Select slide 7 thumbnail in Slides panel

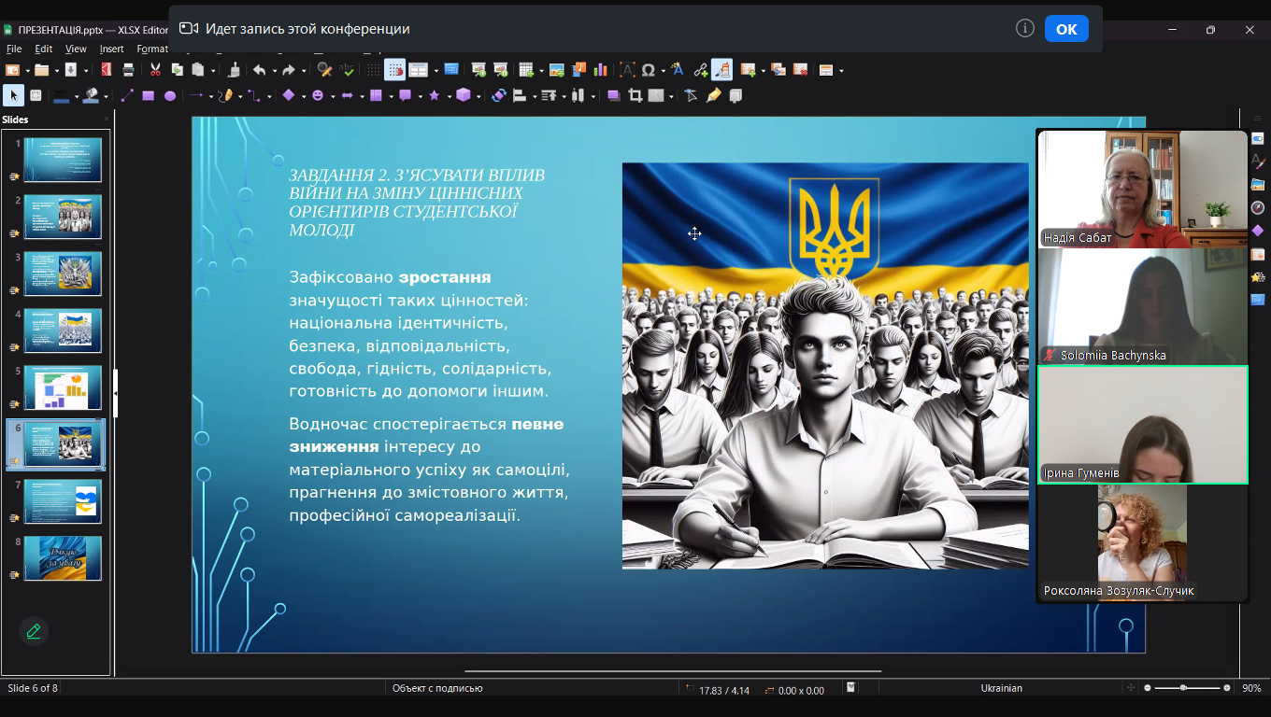click(63, 501)
